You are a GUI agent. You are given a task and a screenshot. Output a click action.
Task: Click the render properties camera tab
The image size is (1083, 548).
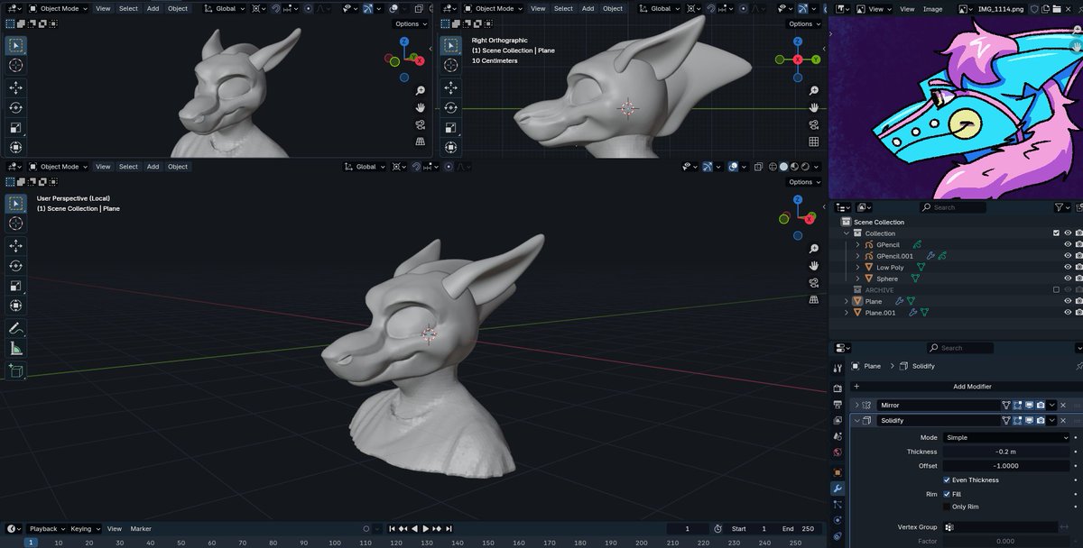tap(837, 387)
